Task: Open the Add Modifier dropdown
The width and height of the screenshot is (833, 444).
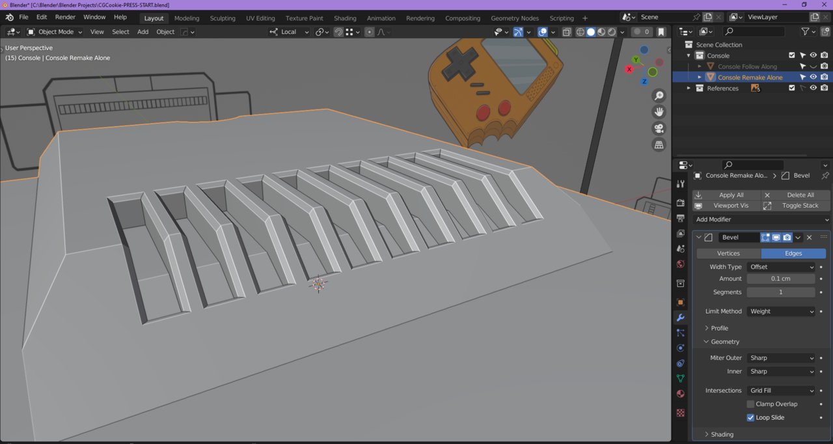Action: tap(761, 219)
